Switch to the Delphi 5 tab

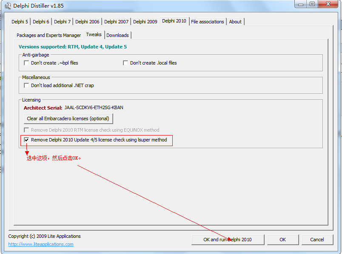point(20,22)
